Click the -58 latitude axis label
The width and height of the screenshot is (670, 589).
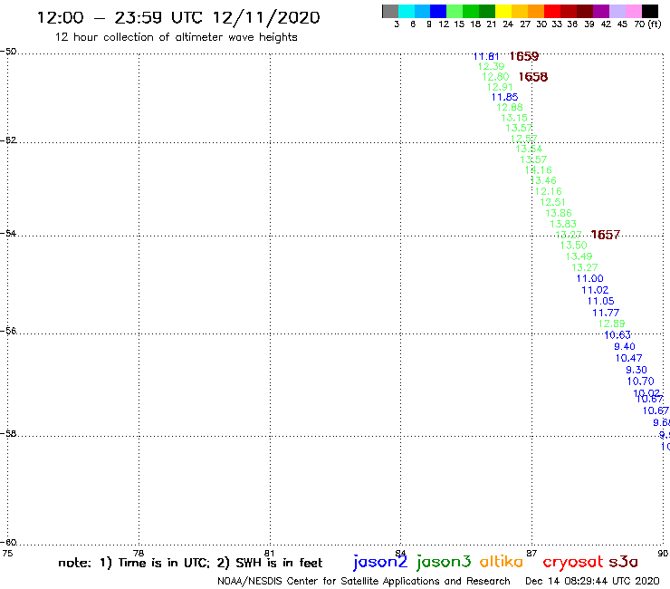pyautogui.click(x=8, y=434)
